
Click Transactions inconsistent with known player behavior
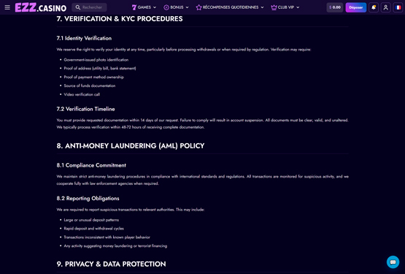107,237
